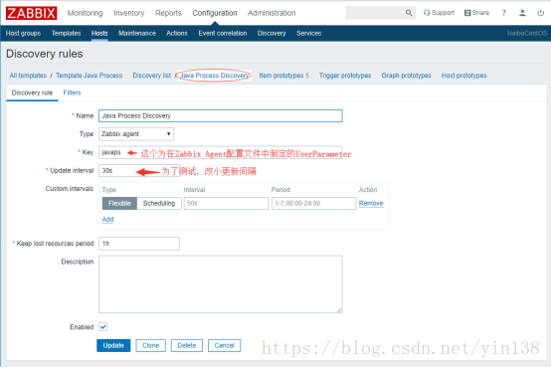Click the Cancel button
The image size is (551, 368).
click(224, 345)
